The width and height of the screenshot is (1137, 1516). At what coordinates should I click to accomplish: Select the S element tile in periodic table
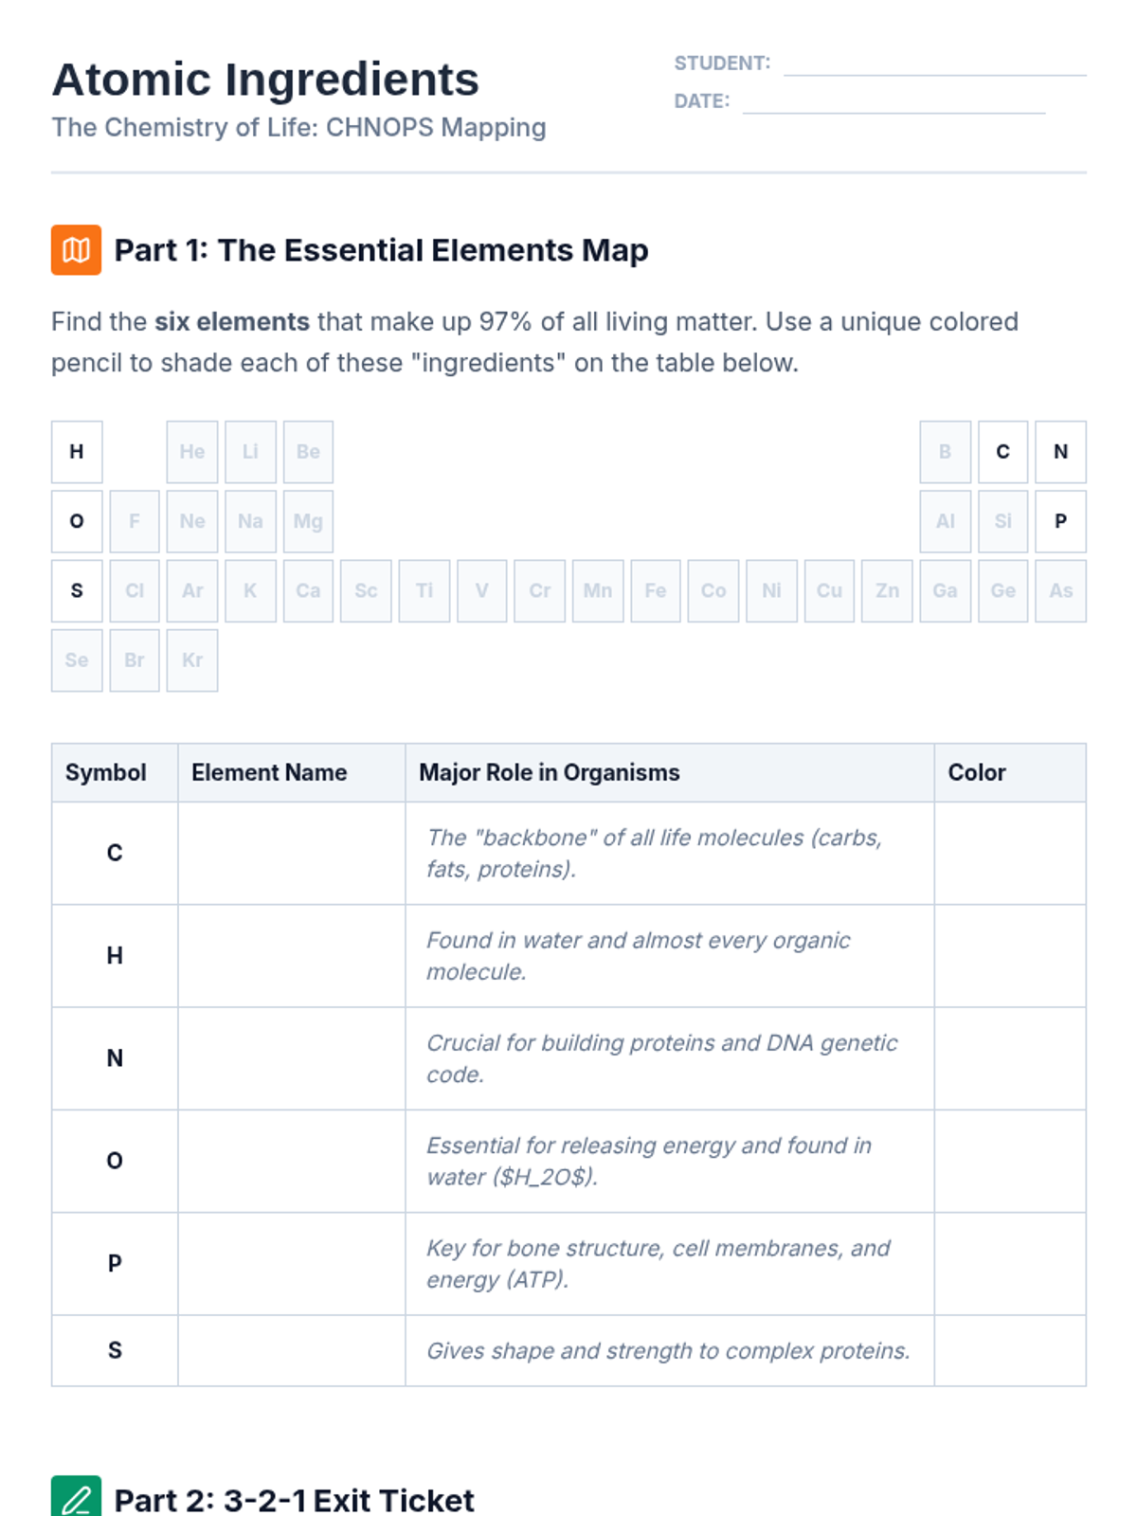pos(77,590)
